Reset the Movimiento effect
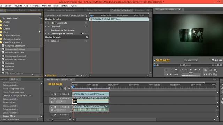This screenshot has width=223, height=125. [x=86, y=23]
